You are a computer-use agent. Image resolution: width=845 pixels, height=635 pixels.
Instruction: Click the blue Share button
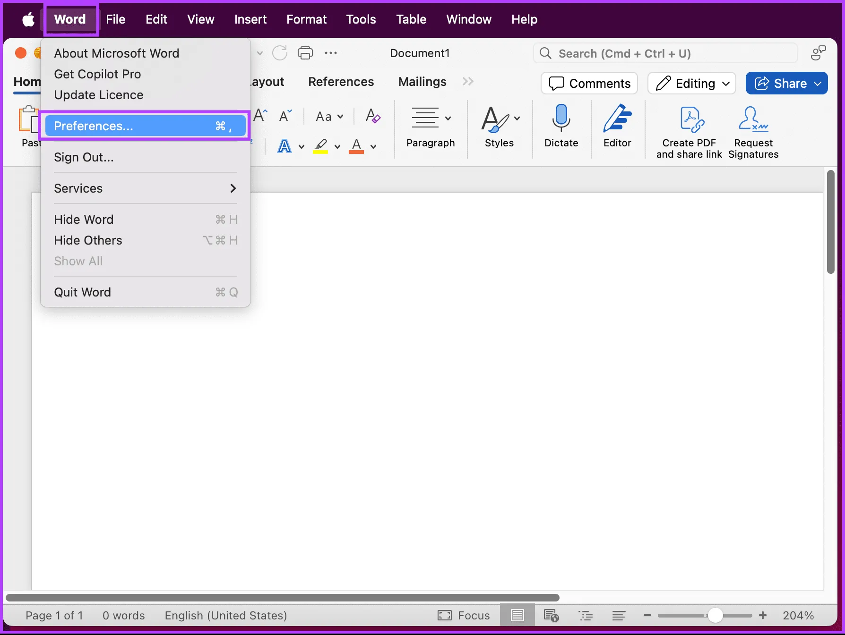point(786,84)
